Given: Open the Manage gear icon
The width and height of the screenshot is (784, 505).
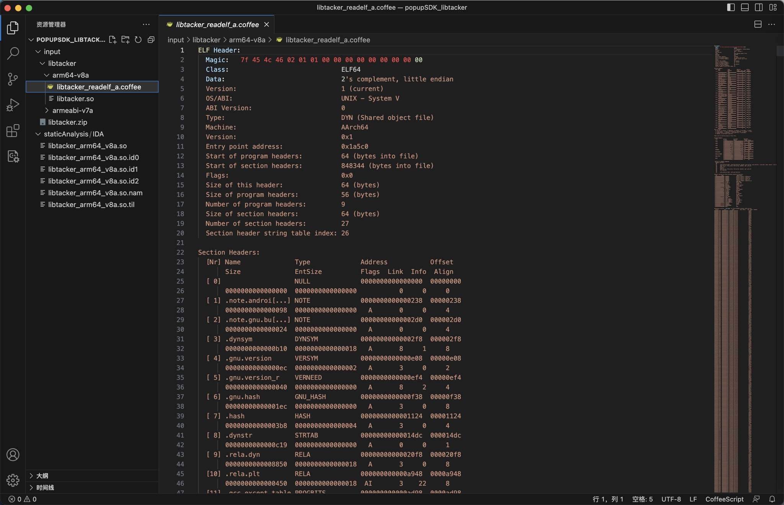Looking at the screenshot, I should pos(13,480).
